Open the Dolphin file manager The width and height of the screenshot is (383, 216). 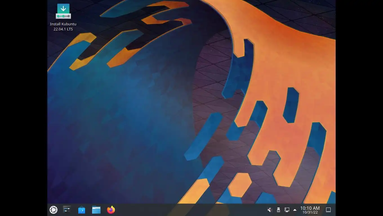96,210
